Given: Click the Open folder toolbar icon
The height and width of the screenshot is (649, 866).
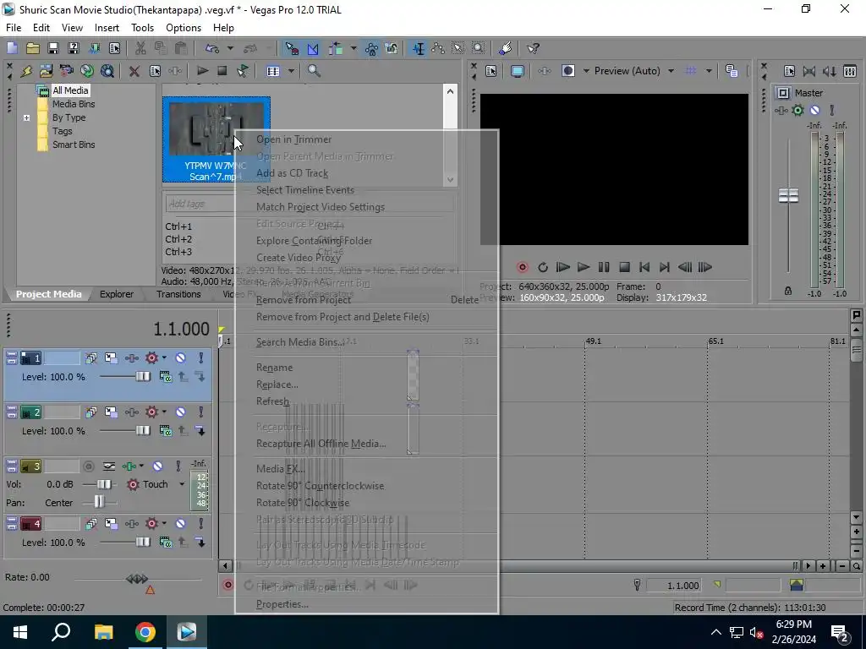Looking at the screenshot, I should 33,48.
